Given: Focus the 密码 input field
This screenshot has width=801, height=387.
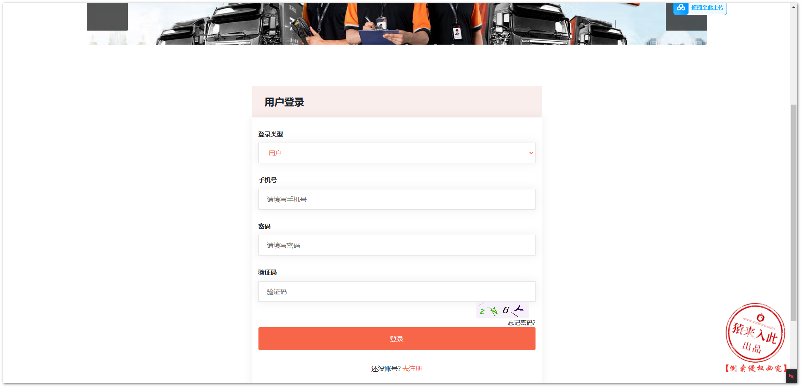Looking at the screenshot, I should tap(397, 245).
